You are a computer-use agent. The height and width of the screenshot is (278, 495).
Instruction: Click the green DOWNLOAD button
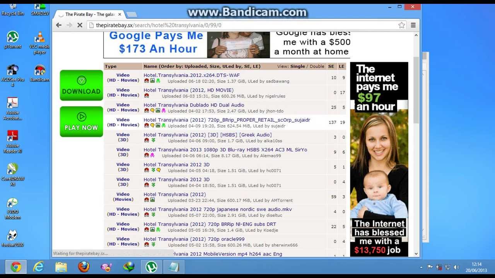tap(81, 85)
